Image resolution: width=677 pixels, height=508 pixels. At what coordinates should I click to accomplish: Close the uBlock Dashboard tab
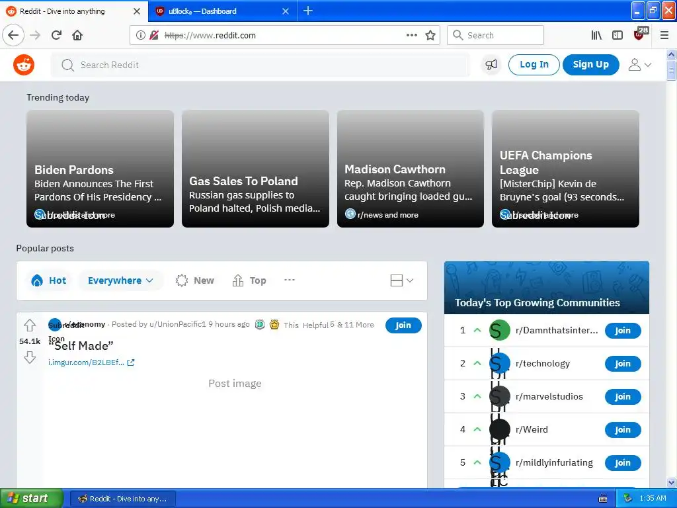(286, 11)
